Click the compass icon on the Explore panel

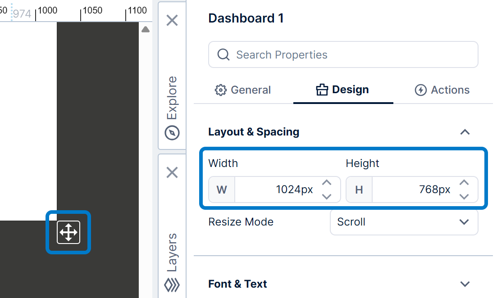coord(172,133)
